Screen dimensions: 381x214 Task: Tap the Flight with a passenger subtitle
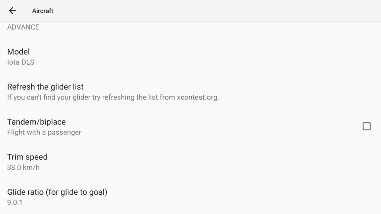click(44, 132)
